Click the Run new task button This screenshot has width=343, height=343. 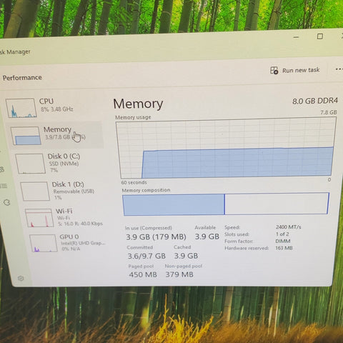click(x=295, y=70)
